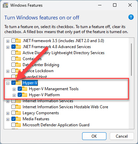138x144 pixels.
Task: Select the Legacy Components label
Action: coord(41,113)
